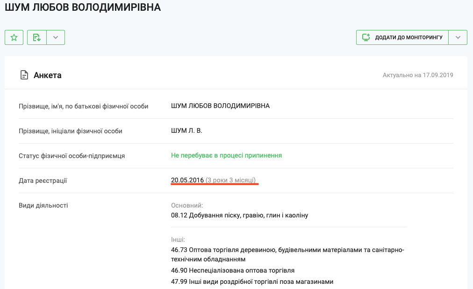Click the registration date 20.05.2016
Screen dimensions: 473x289
point(187,180)
